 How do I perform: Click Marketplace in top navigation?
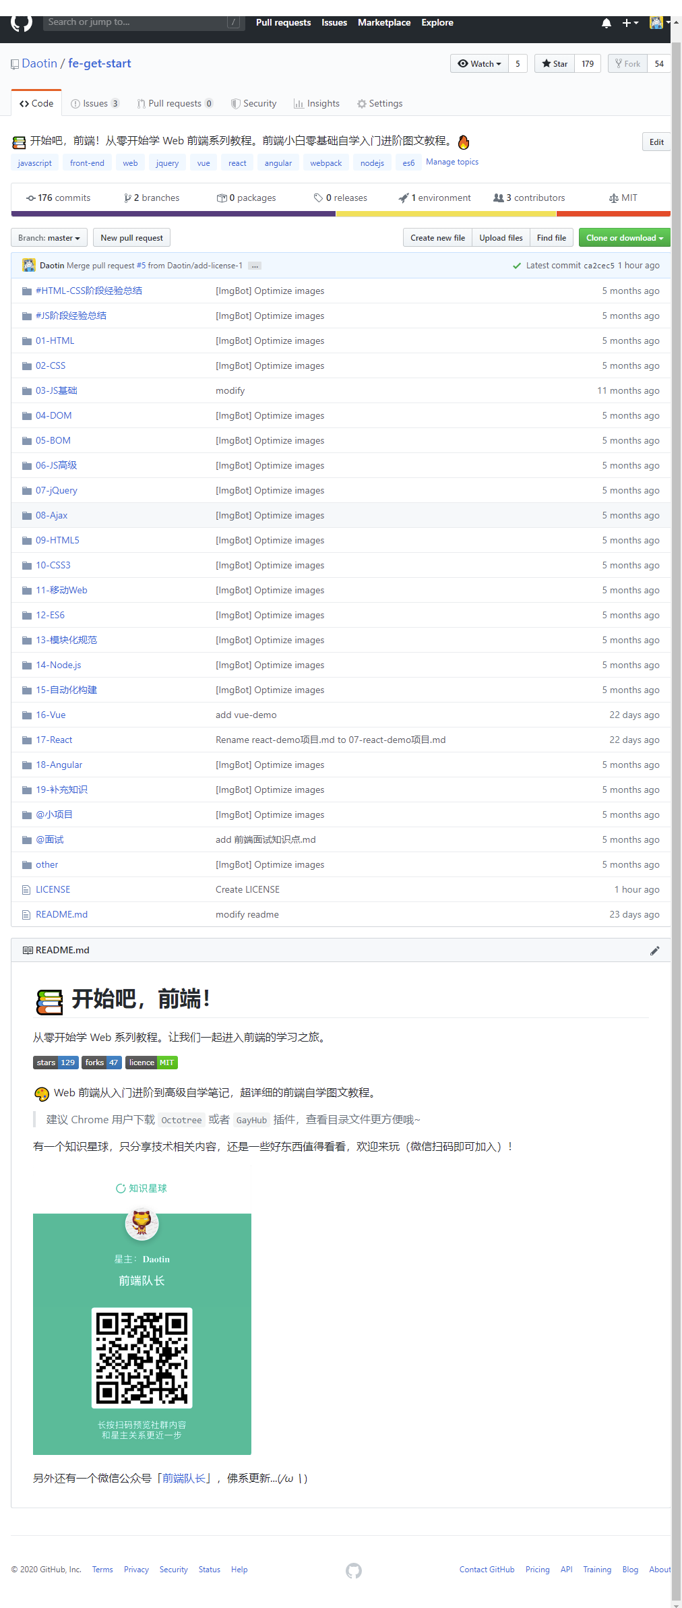[x=384, y=23]
